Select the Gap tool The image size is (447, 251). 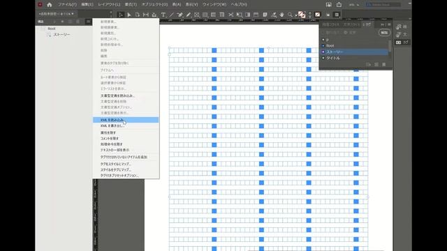[x=146, y=15]
